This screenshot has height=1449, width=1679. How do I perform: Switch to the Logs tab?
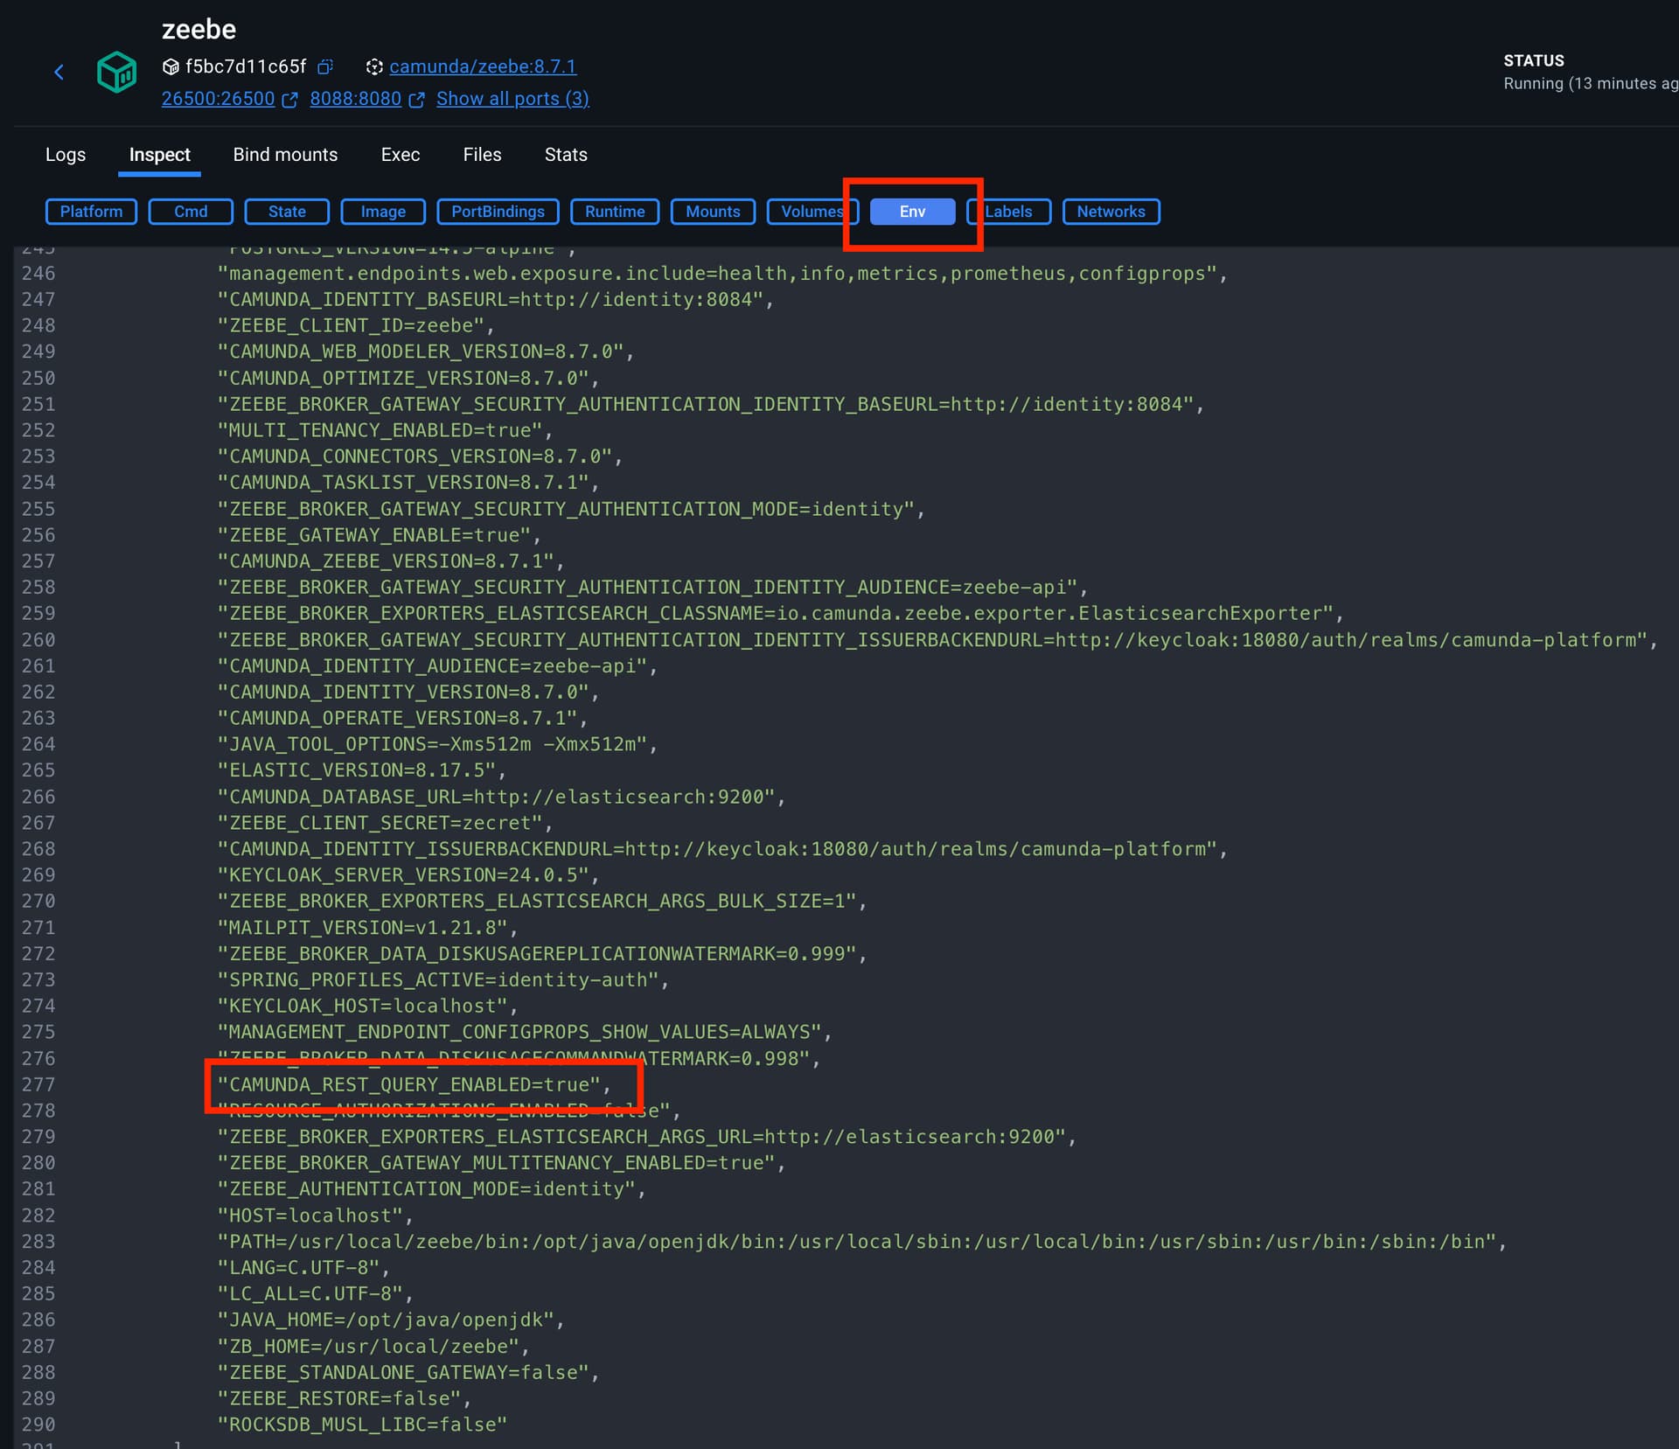pyautogui.click(x=66, y=155)
